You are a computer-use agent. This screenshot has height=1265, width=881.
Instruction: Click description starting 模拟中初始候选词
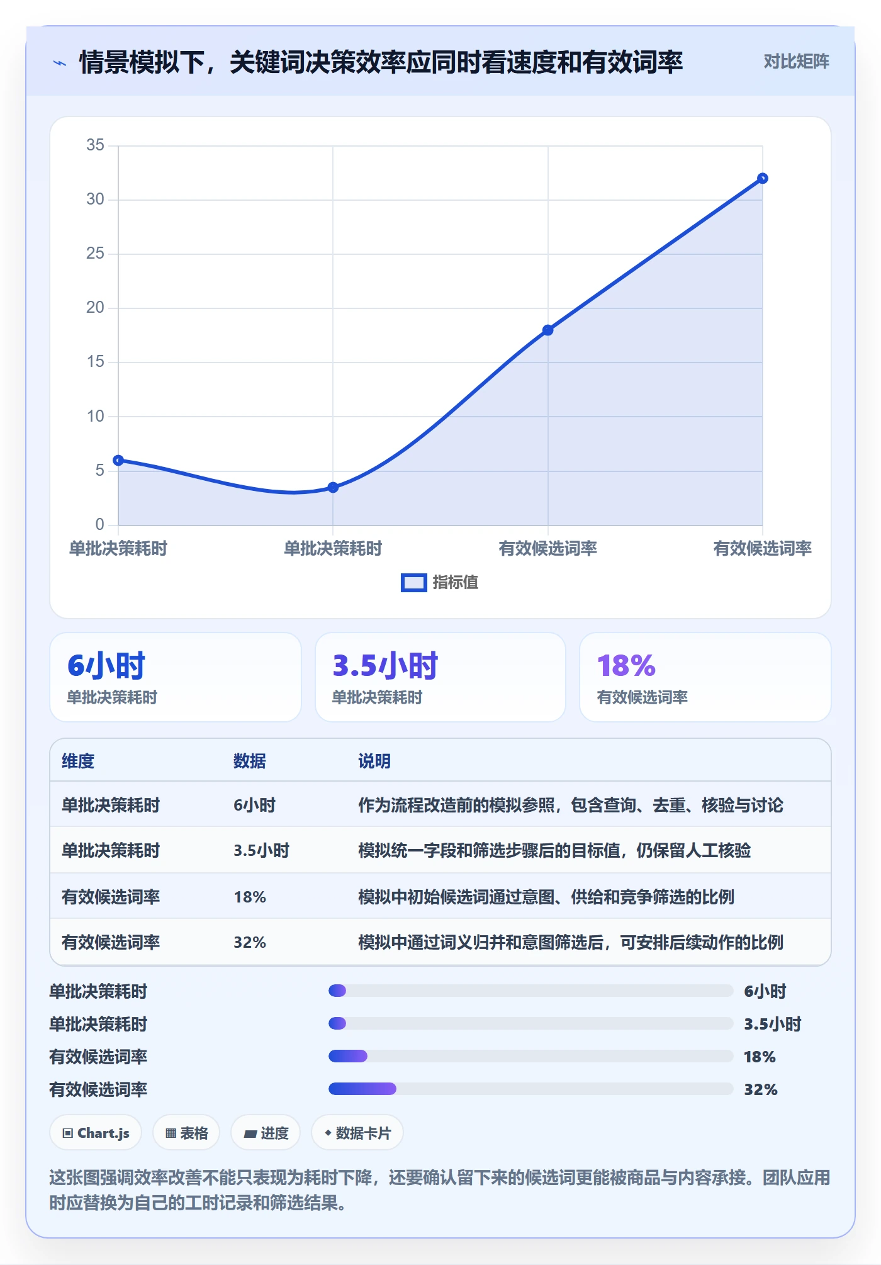pos(546,897)
